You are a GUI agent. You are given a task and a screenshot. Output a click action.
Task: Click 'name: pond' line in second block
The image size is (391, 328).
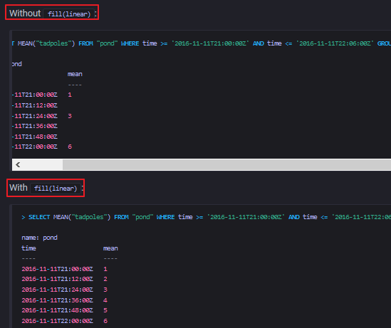tap(39, 238)
